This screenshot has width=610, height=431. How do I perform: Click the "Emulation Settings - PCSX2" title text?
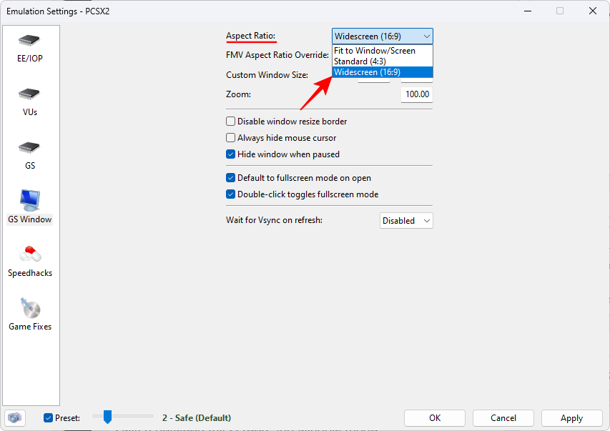coord(58,11)
